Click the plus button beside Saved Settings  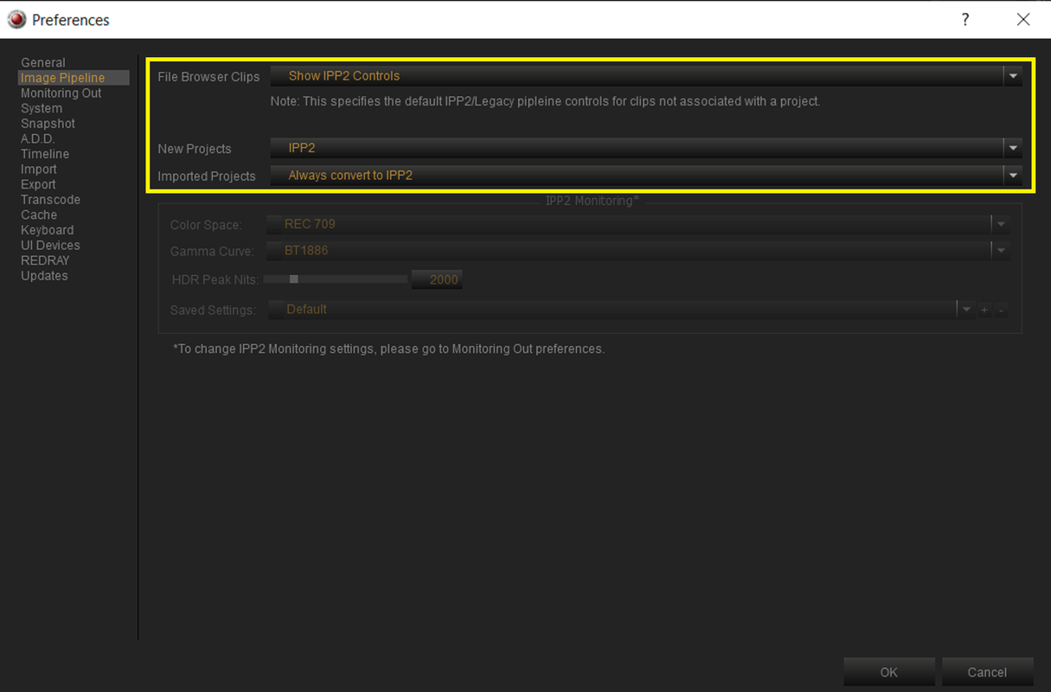pos(984,310)
